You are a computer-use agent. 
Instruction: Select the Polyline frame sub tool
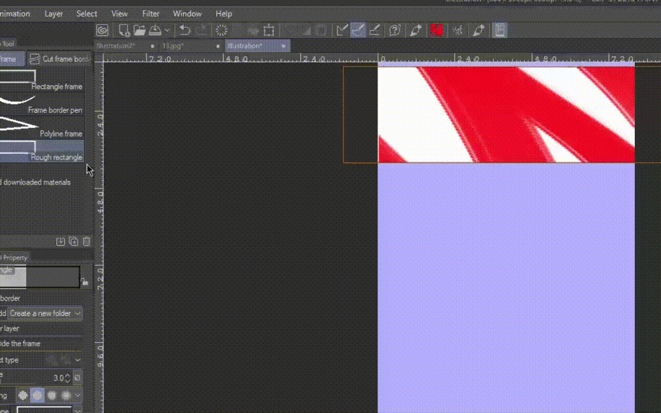point(42,127)
